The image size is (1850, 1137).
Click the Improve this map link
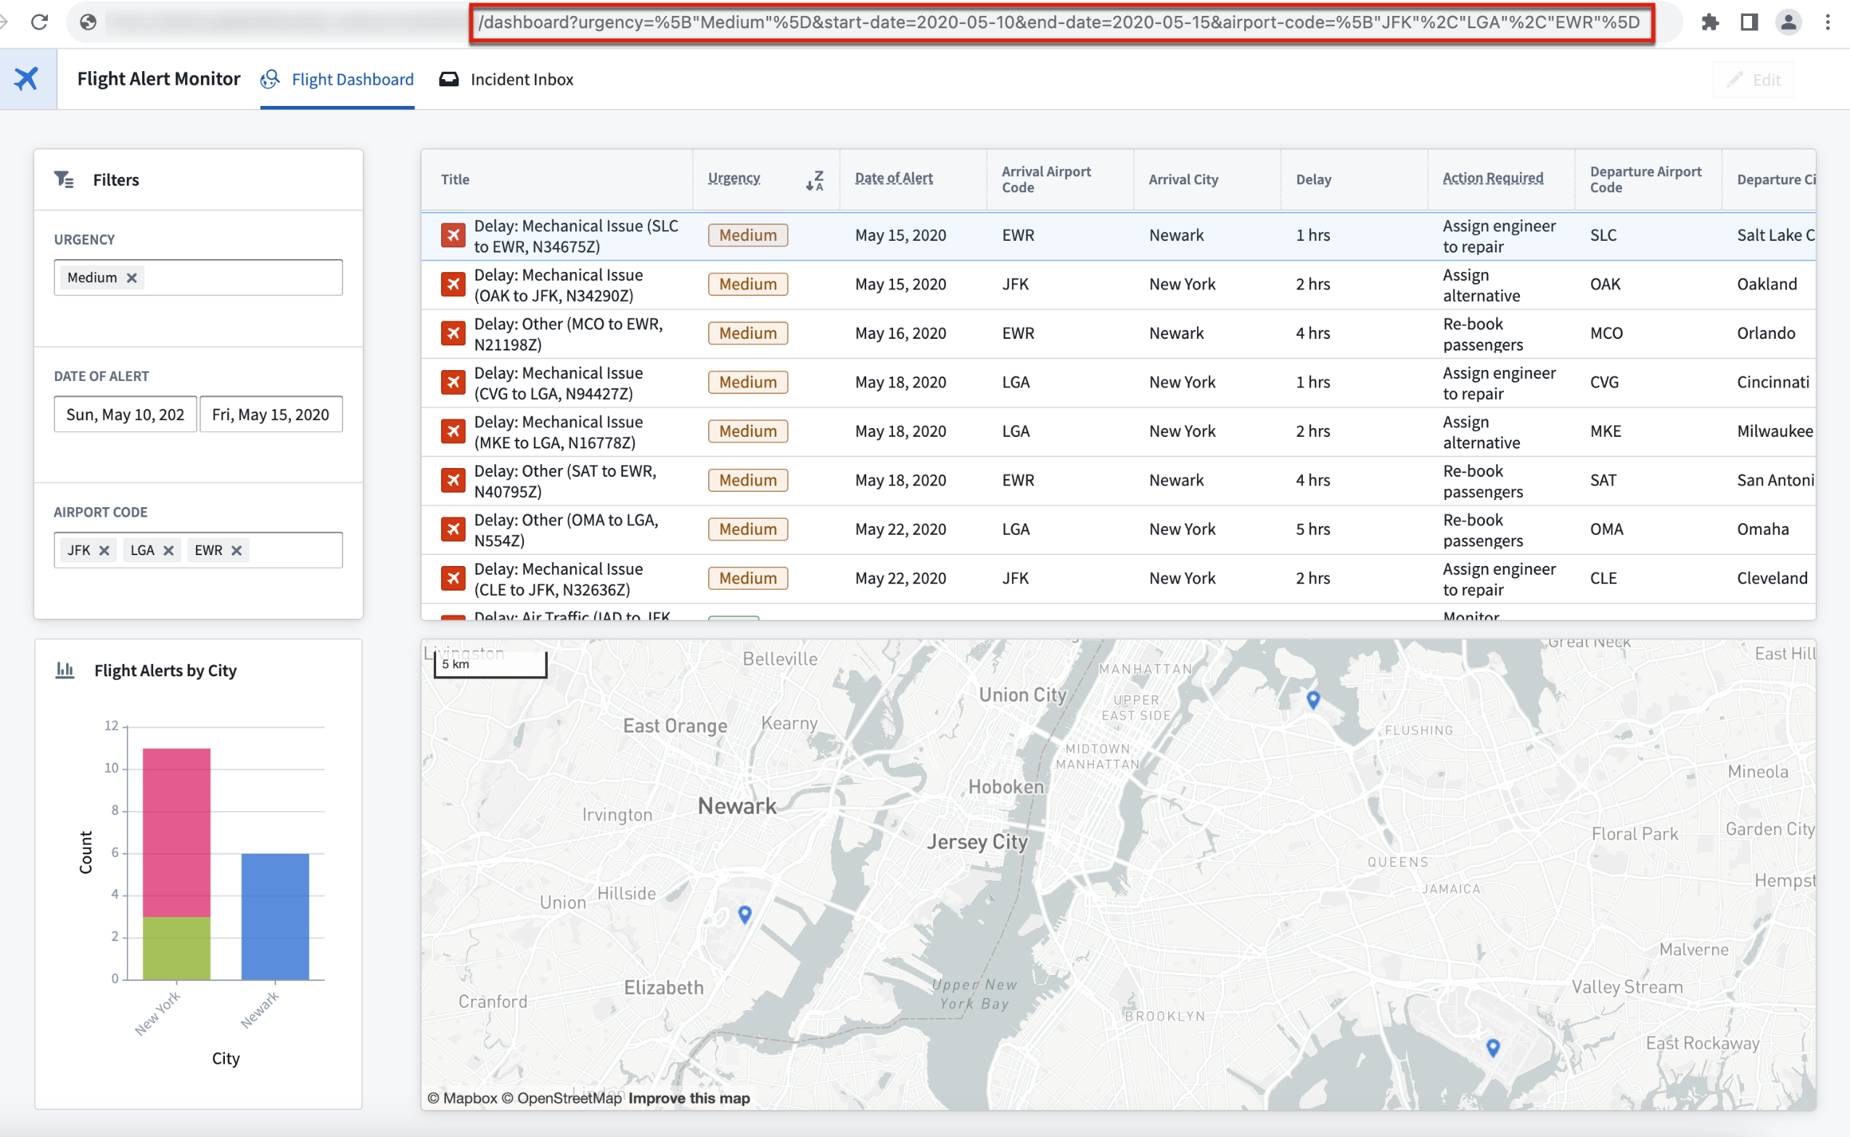pos(688,1098)
